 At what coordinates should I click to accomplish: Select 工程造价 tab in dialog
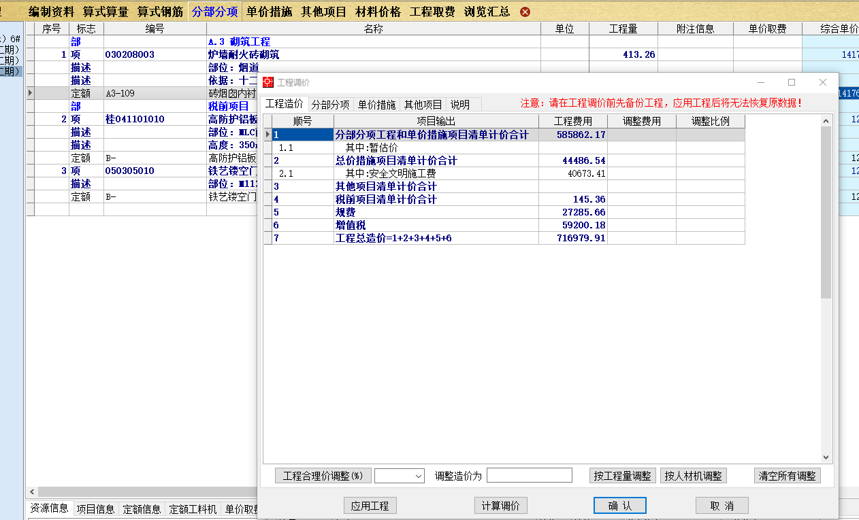click(284, 104)
